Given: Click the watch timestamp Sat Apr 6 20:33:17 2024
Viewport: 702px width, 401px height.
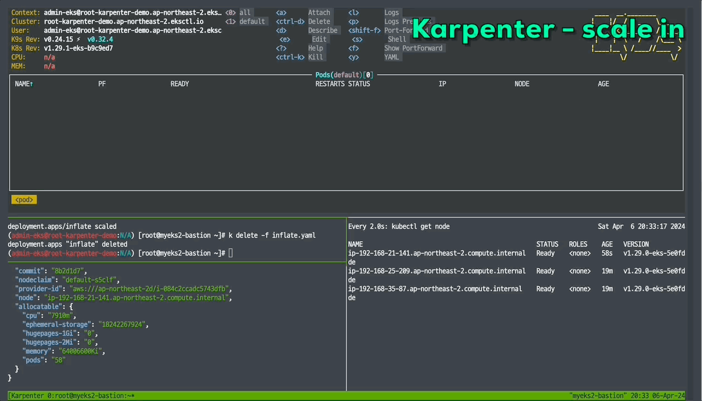Looking at the screenshot, I should click(641, 226).
